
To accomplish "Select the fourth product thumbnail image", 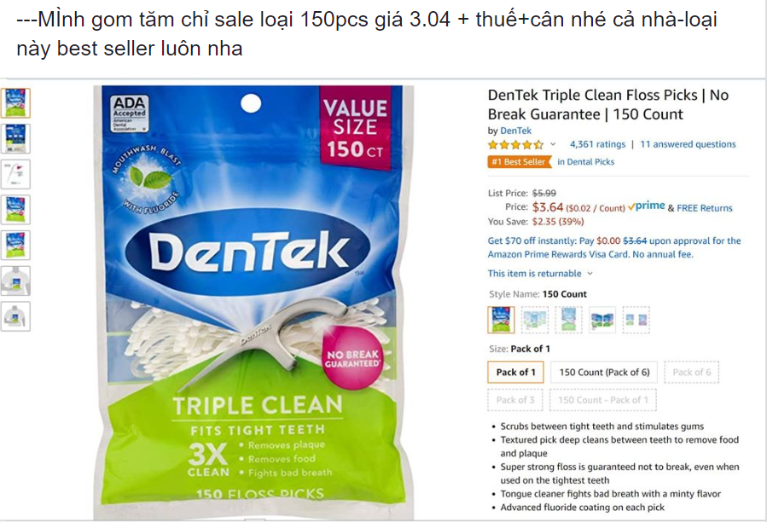I will click(15, 209).
